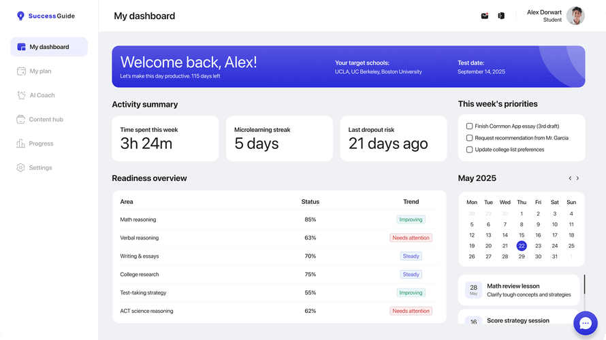
Task: Click Alex Dorwart's profile avatar
Action: click(x=575, y=16)
